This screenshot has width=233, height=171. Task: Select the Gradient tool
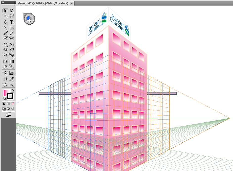[x=12, y=61]
